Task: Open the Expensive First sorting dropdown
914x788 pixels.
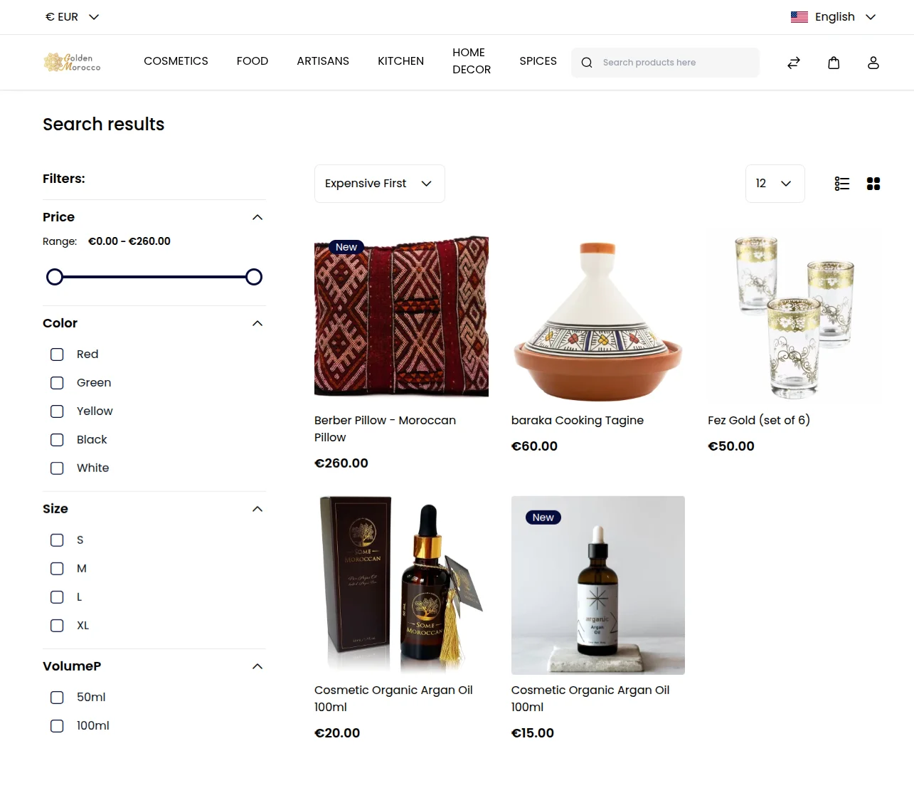Action: pos(379,183)
